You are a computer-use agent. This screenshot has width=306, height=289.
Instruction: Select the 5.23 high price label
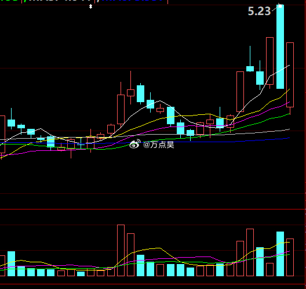click(x=259, y=11)
